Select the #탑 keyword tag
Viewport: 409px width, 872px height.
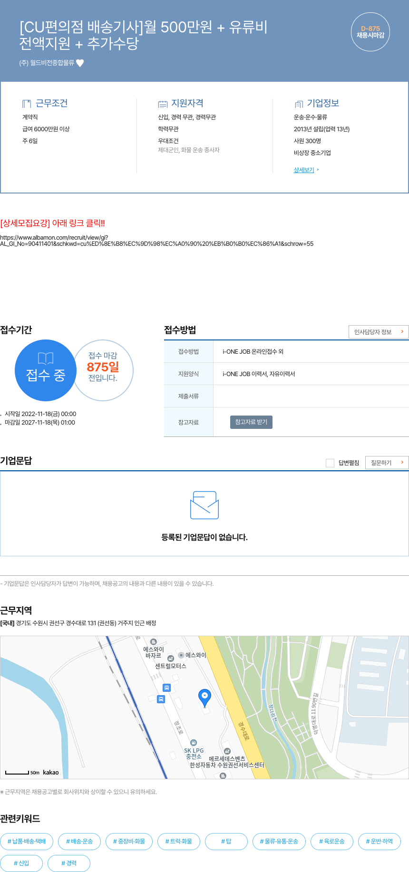click(226, 841)
